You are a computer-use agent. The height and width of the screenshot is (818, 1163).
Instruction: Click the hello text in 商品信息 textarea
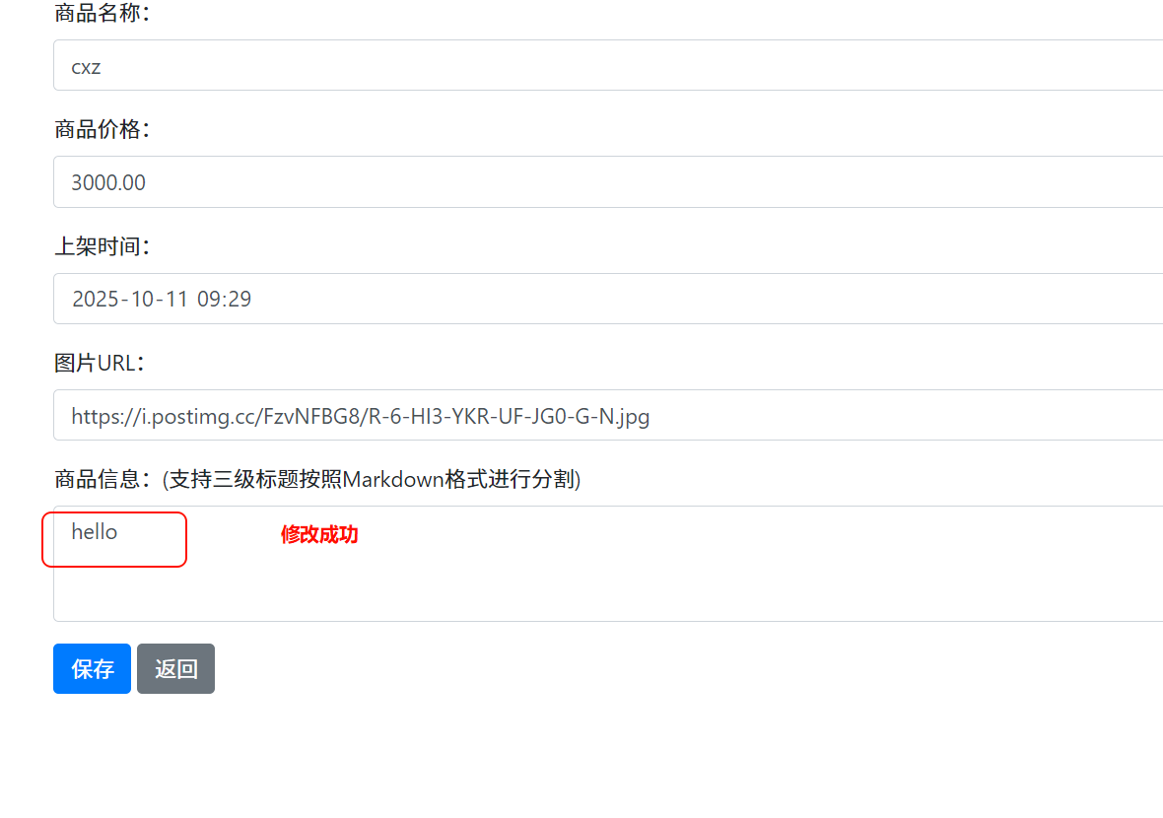pos(95,532)
